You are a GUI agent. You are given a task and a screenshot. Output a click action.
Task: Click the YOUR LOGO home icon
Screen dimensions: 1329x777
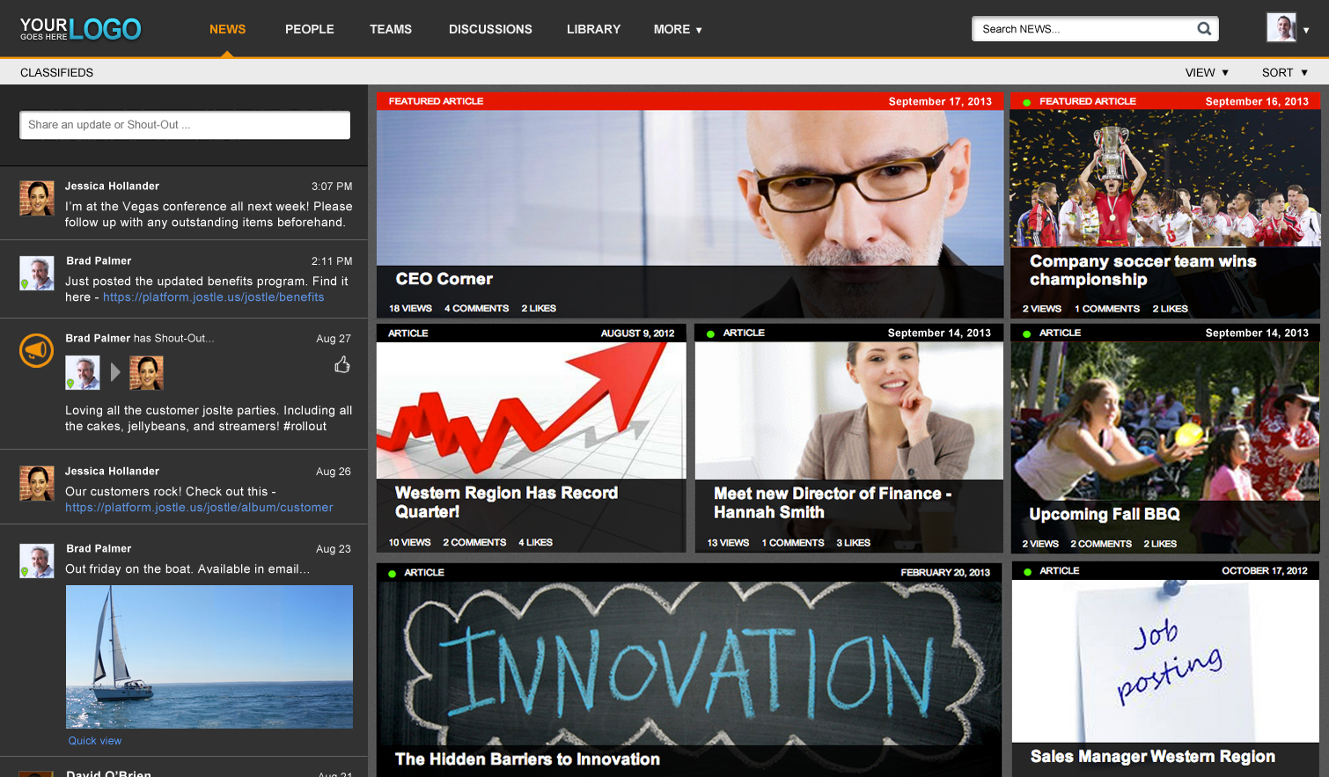click(x=81, y=29)
